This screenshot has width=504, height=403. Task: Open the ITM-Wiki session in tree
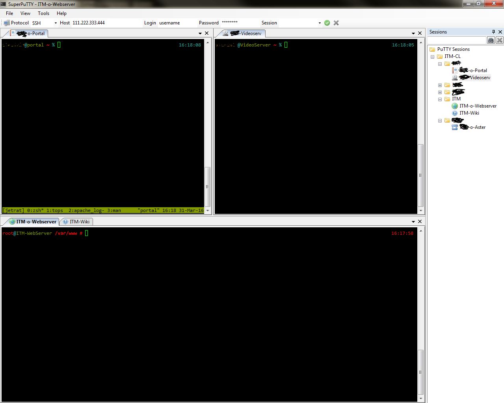[469, 113]
